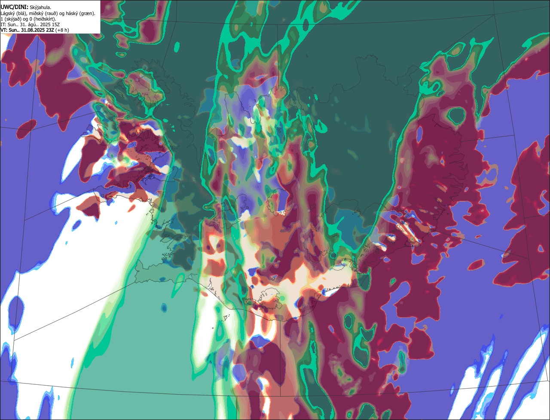Screen dimensions: 550x420
Task: Click the legend line 'Lágský (blá), miðský (rauð) og háský (græn).'
Action: point(48,13)
